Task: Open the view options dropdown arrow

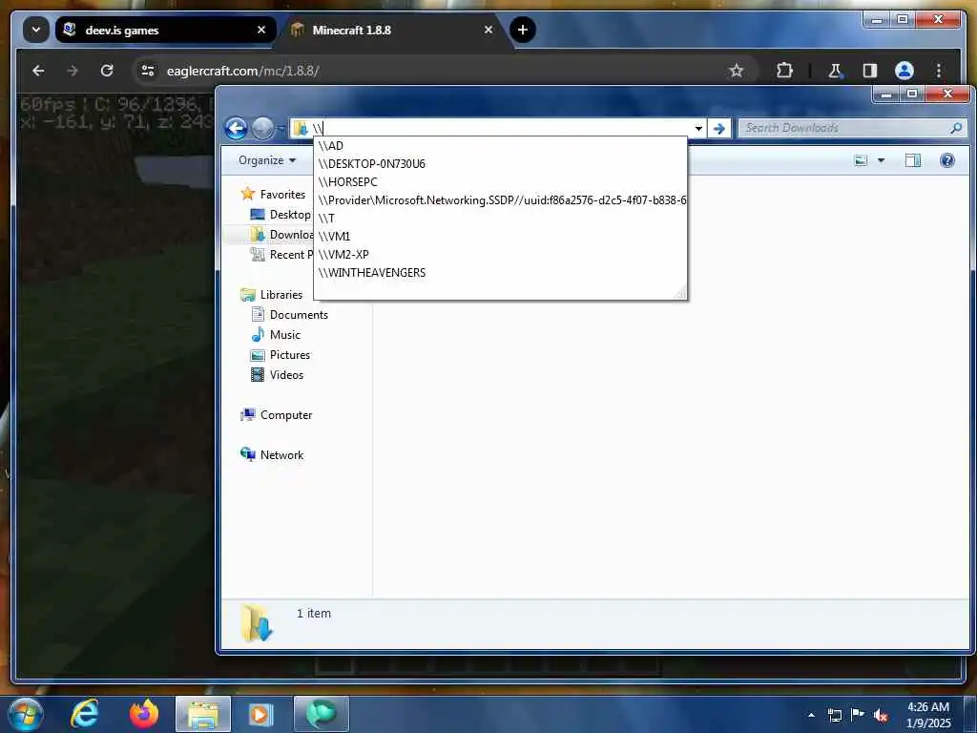Action: (x=881, y=160)
